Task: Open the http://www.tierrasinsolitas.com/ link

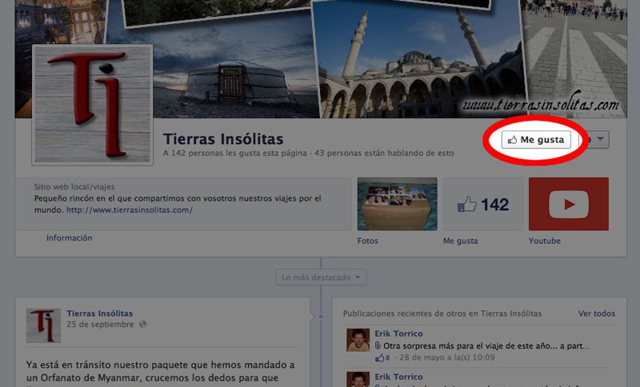Action: pos(130,210)
